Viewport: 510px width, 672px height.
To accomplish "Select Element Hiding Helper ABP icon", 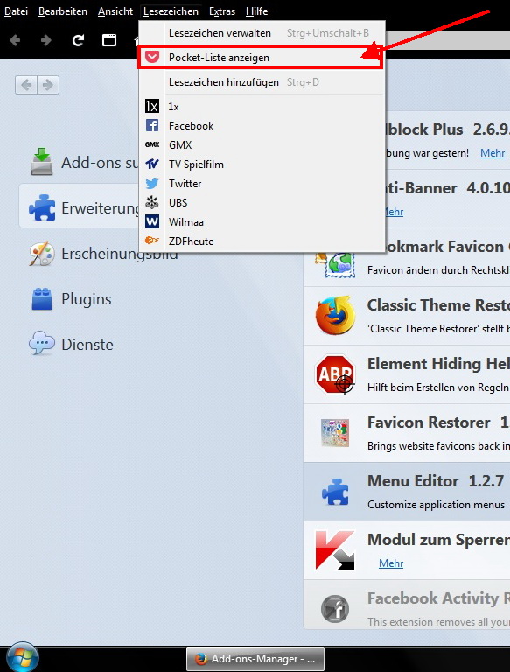I will pyautogui.click(x=336, y=374).
